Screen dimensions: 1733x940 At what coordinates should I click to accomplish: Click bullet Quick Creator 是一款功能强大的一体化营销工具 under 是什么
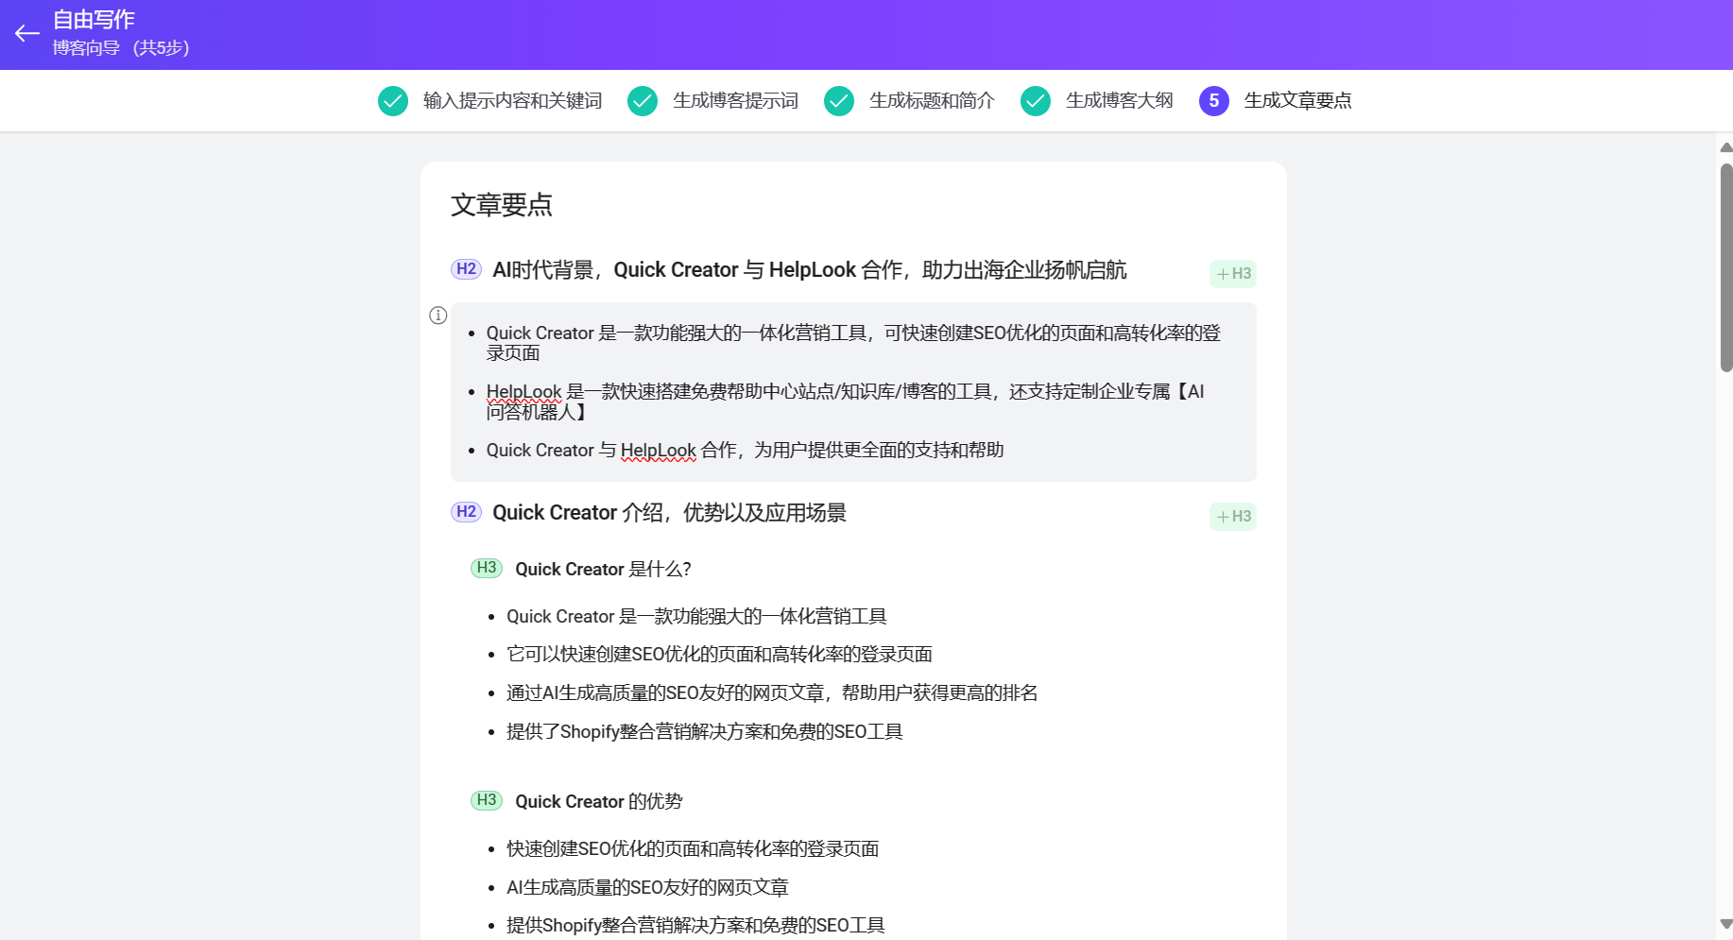[696, 617]
